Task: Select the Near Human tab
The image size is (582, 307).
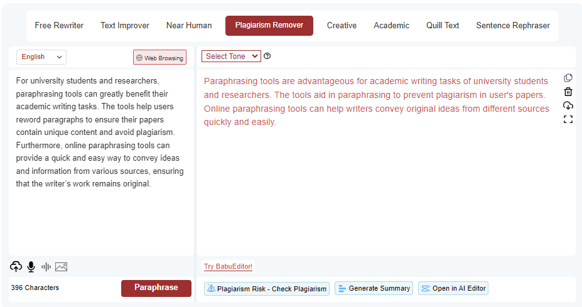Action: [x=189, y=25]
